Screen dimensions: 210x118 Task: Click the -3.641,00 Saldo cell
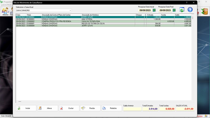click(183, 24)
